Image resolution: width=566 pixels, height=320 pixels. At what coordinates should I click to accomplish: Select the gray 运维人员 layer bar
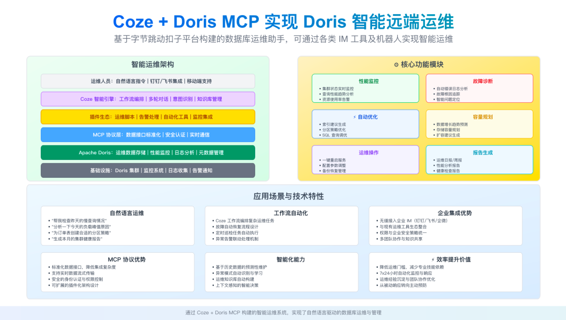(148, 81)
